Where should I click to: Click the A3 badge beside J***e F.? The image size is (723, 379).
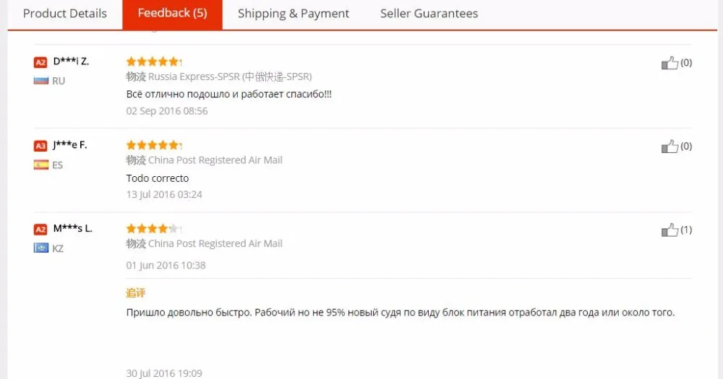[x=40, y=146]
